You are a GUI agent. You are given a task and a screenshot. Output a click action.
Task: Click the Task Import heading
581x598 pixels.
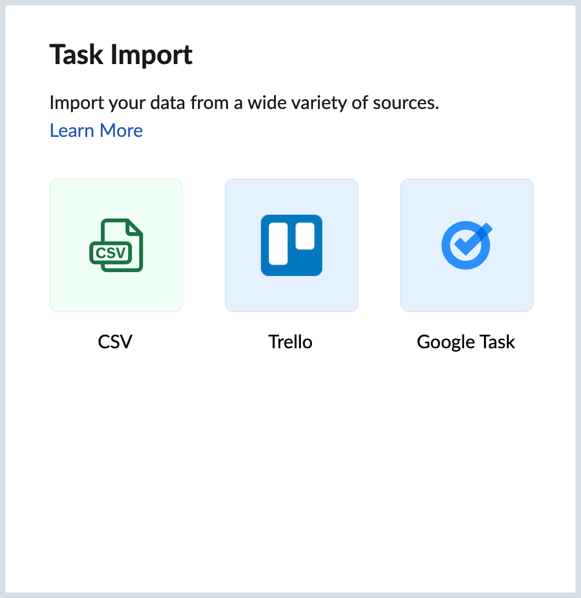click(121, 55)
